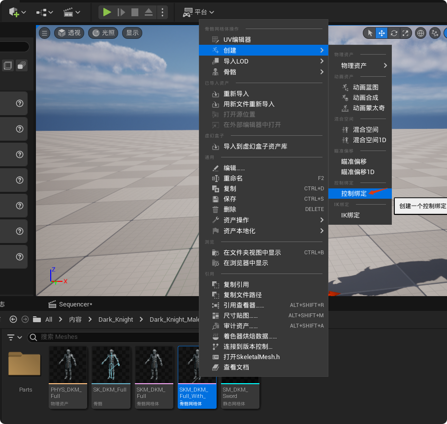447x424 pixels.
Task: Activate the scale tool in viewport
Action: (405, 33)
